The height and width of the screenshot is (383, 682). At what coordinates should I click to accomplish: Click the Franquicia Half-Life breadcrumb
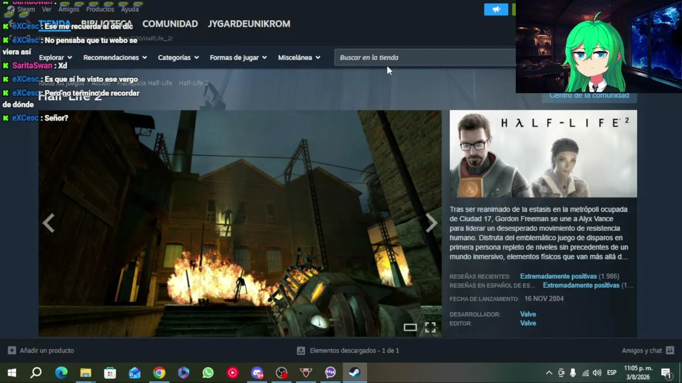coord(144,83)
